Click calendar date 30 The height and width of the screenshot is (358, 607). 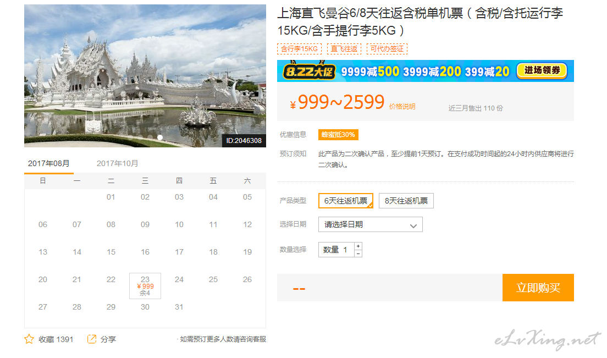145,307
